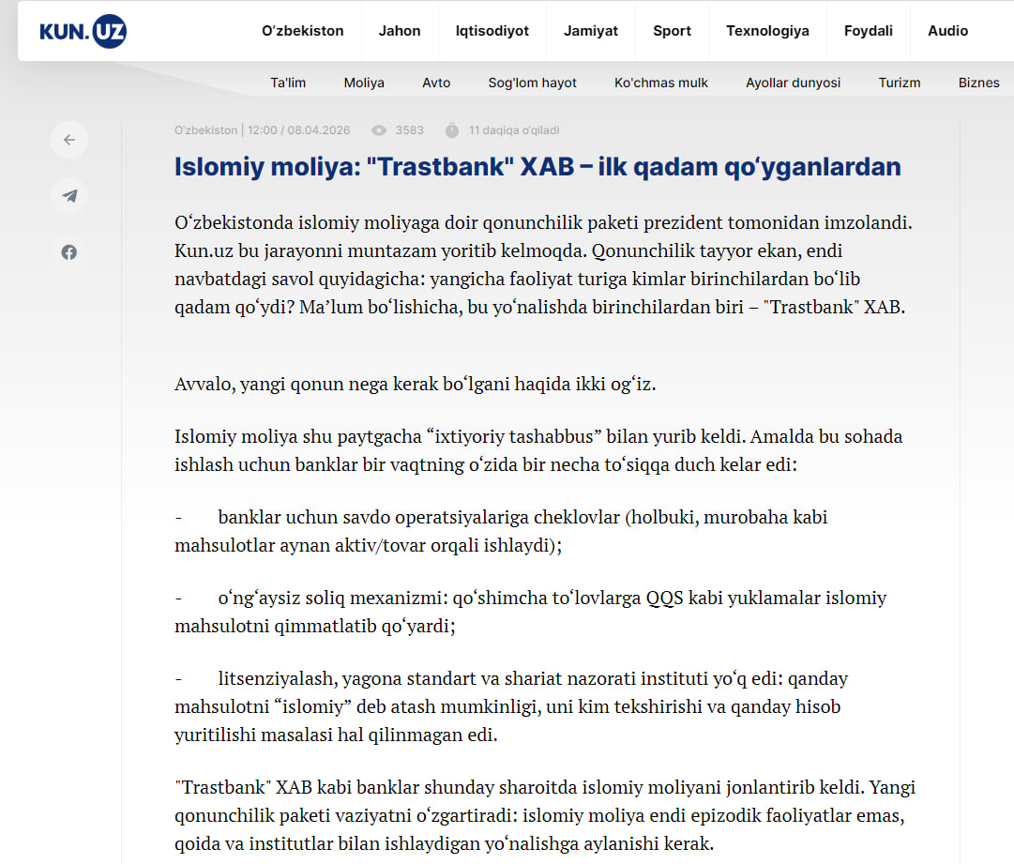Visit the Moliya subcategory

pos(364,83)
